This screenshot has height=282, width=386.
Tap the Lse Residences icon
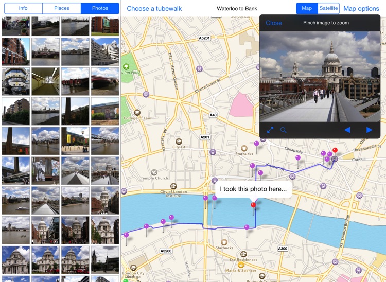coord(243,254)
